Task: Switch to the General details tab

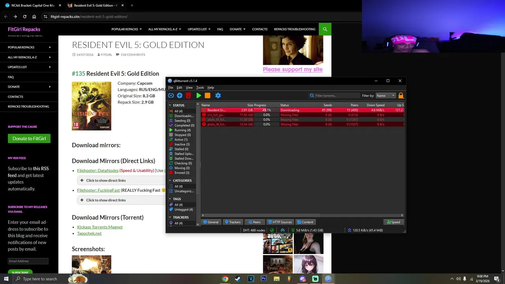Action: point(211,222)
